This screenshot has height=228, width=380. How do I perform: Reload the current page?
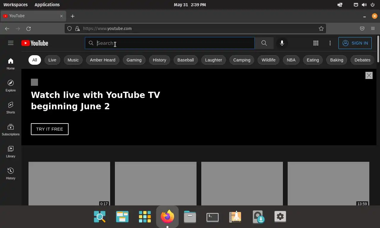click(28, 28)
